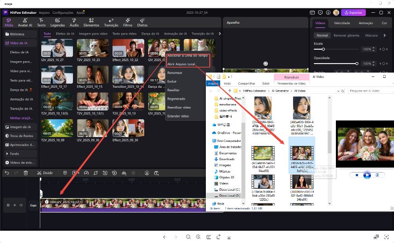Click the layout panel icon in title bar
The image size is (394, 243).
312,12
